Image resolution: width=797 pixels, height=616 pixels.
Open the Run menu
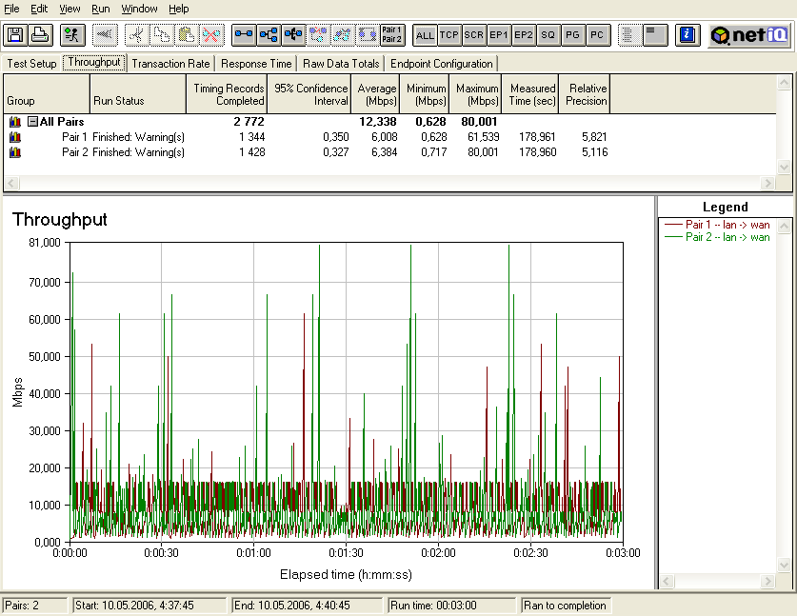click(101, 9)
